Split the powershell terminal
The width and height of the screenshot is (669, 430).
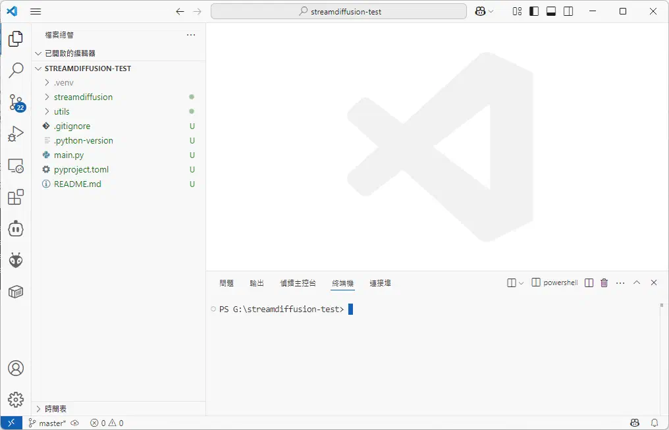[589, 282]
